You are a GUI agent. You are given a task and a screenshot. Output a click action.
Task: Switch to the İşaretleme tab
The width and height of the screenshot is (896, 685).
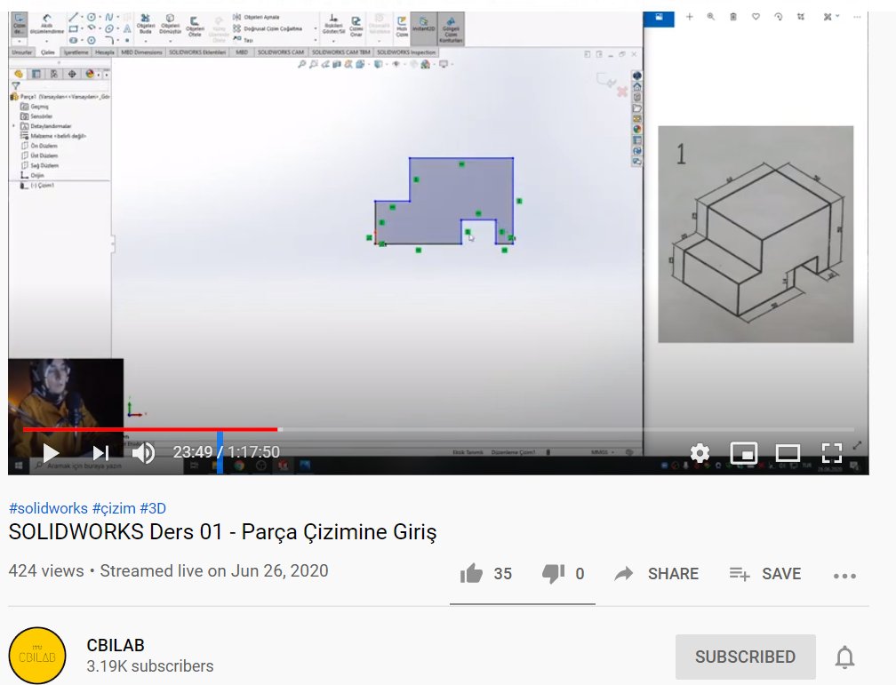pos(76,52)
